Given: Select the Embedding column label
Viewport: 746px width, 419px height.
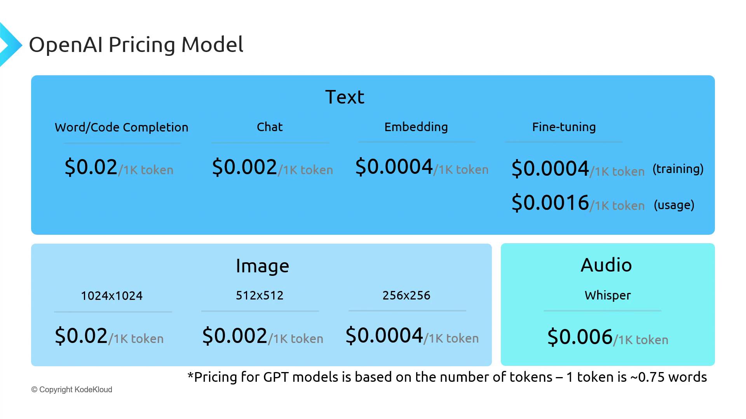Looking at the screenshot, I should click(416, 127).
